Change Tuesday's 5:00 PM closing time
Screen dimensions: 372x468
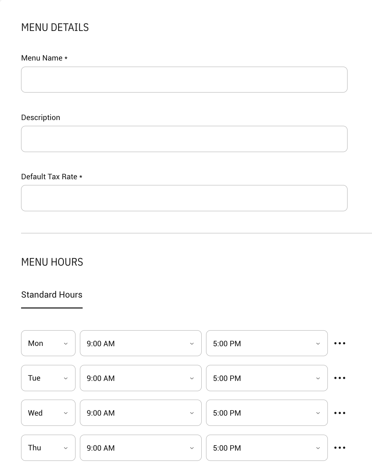point(267,378)
